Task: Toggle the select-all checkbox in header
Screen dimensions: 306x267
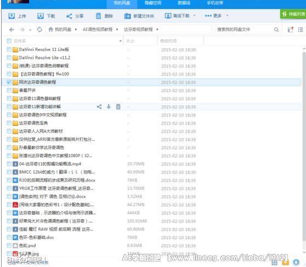Action: [x=9, y=41]
